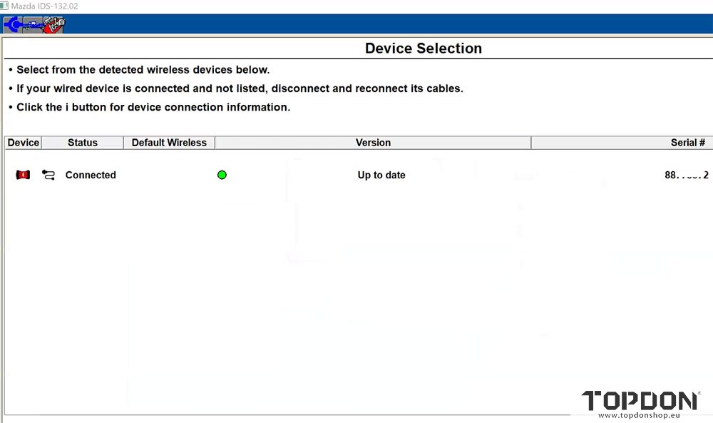Open the red toolbox tab in toolbar
The height and width of the screenshot is (423, 713).
(54, 24)
